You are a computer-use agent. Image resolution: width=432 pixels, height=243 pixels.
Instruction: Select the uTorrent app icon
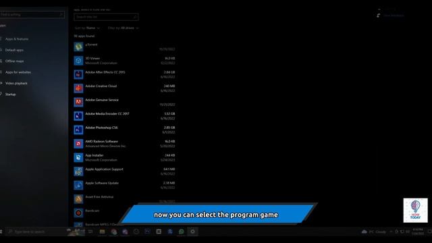click(x=78, y=47)
